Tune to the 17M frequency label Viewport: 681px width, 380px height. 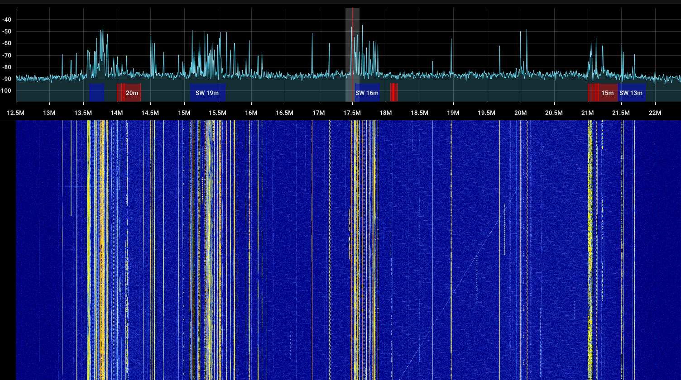(318, 113)
